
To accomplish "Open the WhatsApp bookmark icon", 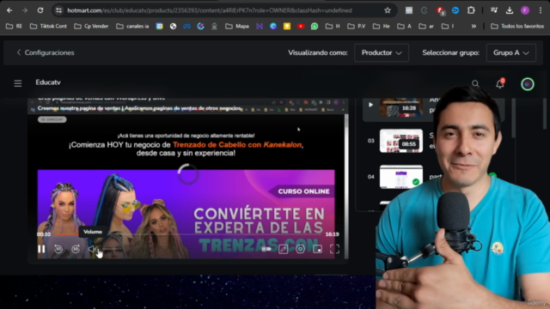I will click(315, 27).
